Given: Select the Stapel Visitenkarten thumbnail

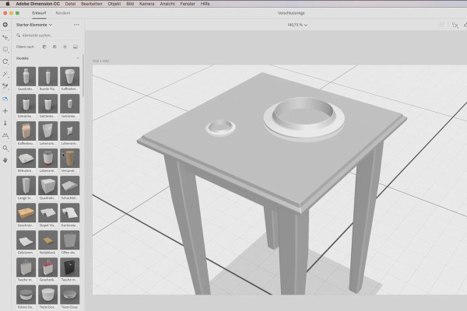Looking at the screenshot, I should click(48, 213).
